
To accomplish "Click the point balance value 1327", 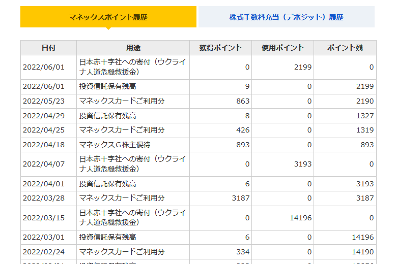I will tap(365, 116).
